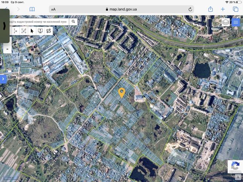Open reader text size AA menu
Image resolution: width=243 pixels, height=182 pixels.
53,9
